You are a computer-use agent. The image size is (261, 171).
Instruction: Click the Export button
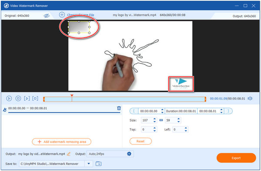tap(236, 158)
